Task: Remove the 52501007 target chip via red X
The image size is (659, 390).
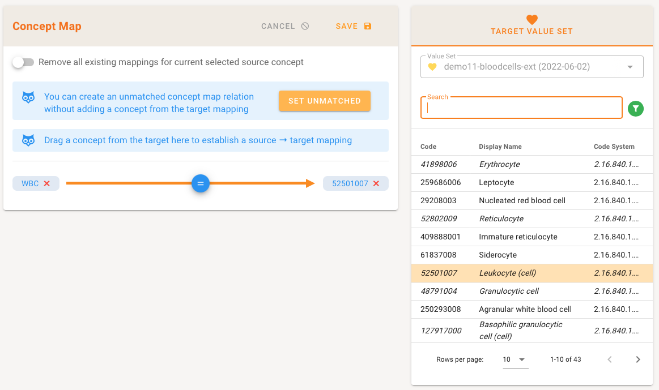Action: click(376, 183)
